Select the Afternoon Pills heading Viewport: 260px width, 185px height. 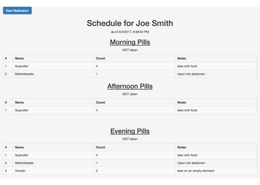[130, 86]
